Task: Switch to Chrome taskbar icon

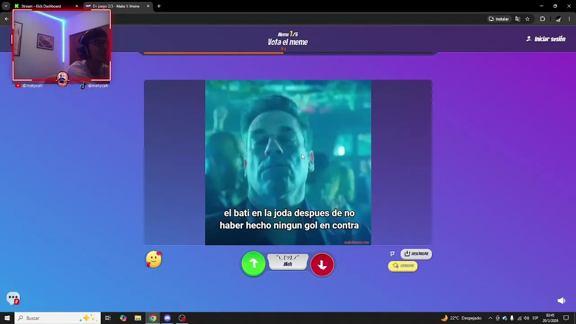Action: click(x=153, y=318)
